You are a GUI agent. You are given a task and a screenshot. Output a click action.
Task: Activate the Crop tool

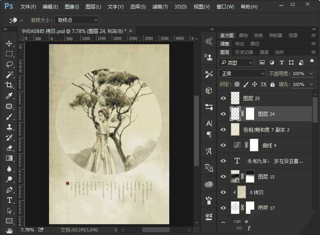[x=9, y=85]
